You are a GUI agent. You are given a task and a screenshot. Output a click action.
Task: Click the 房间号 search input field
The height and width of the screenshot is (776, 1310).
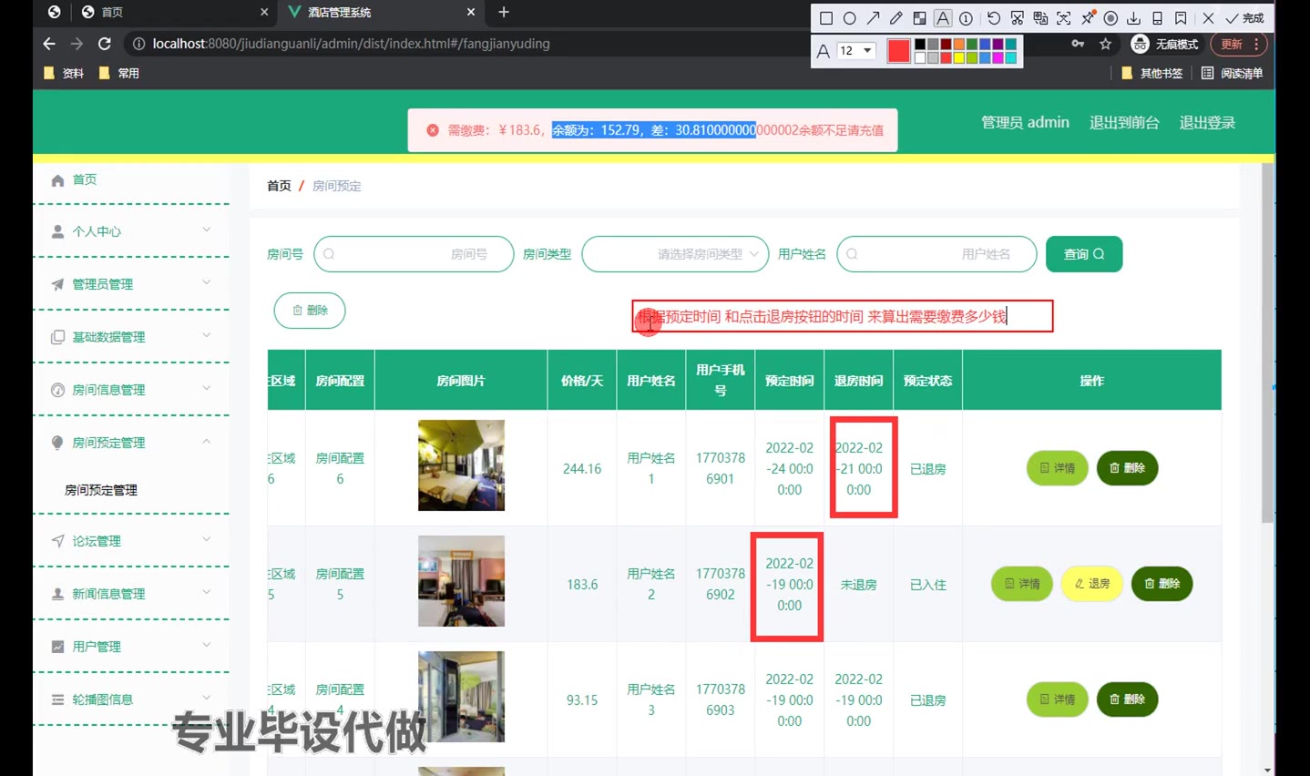click(414, 254)
